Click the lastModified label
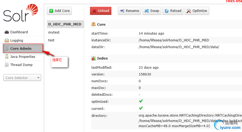The height and width of the screenshot is (132, 242). tap(102, 67)
